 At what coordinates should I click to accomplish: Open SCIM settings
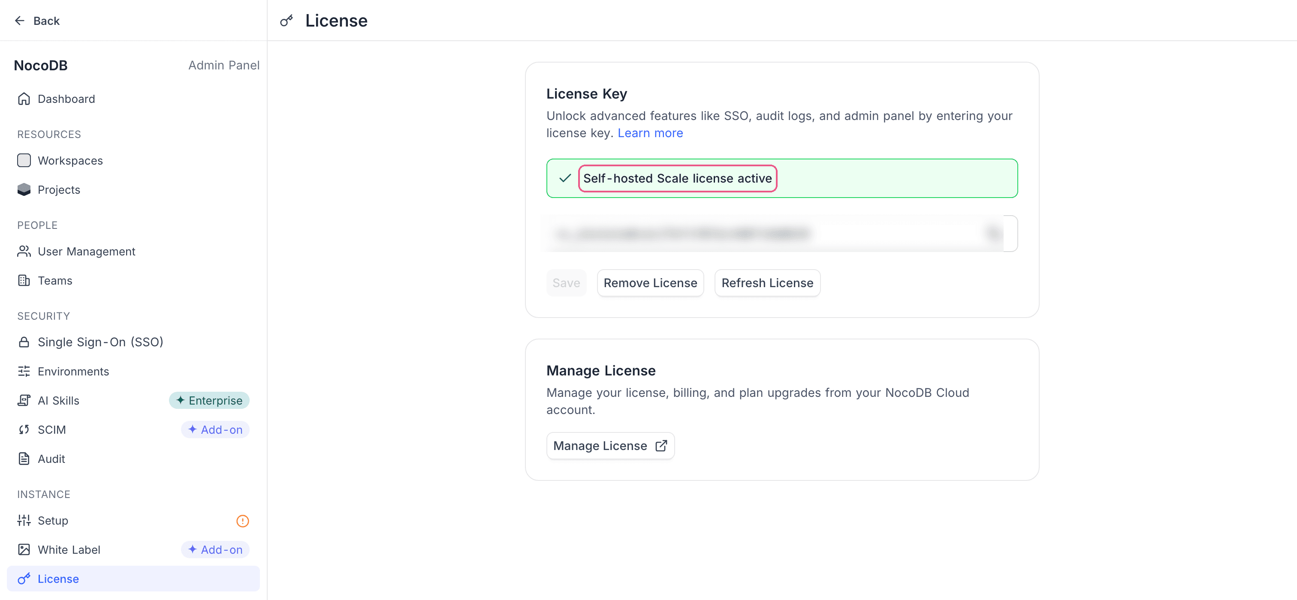click(133, 429)
